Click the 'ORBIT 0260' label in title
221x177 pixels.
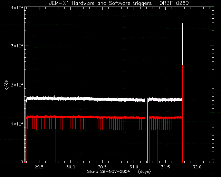[174, 3]
